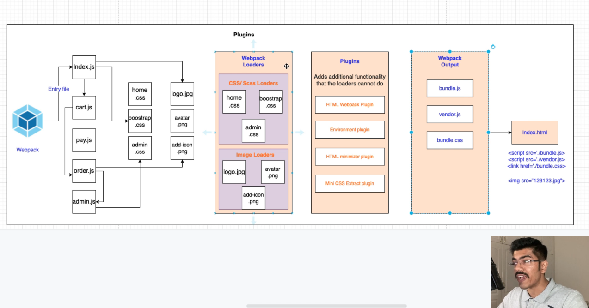Image resolution: width=589 pixels, height=308 pixels.
Task: Select the pay.js box
Action: (x=84, y=140)
